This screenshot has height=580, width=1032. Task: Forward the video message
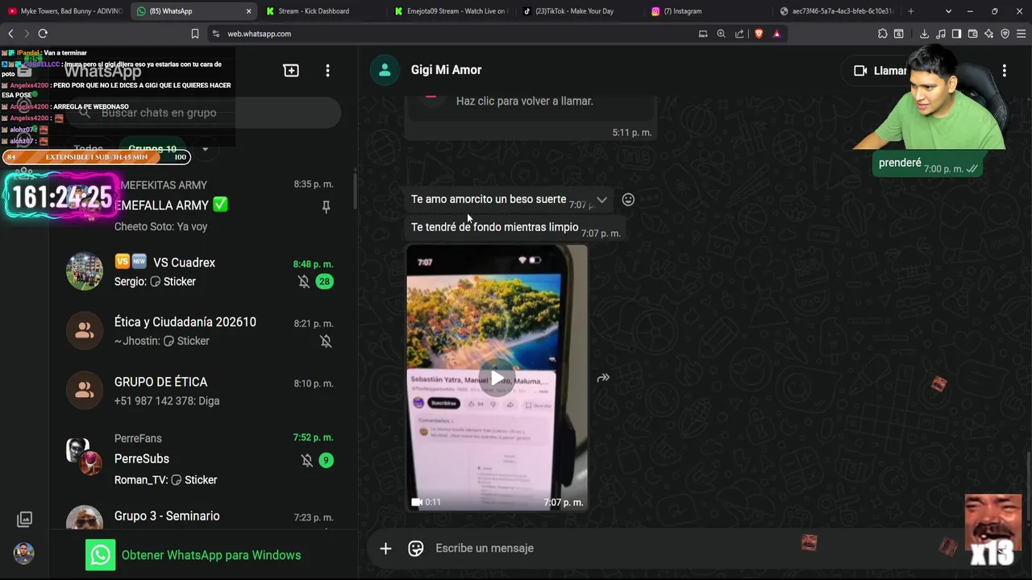coord(603,378)
